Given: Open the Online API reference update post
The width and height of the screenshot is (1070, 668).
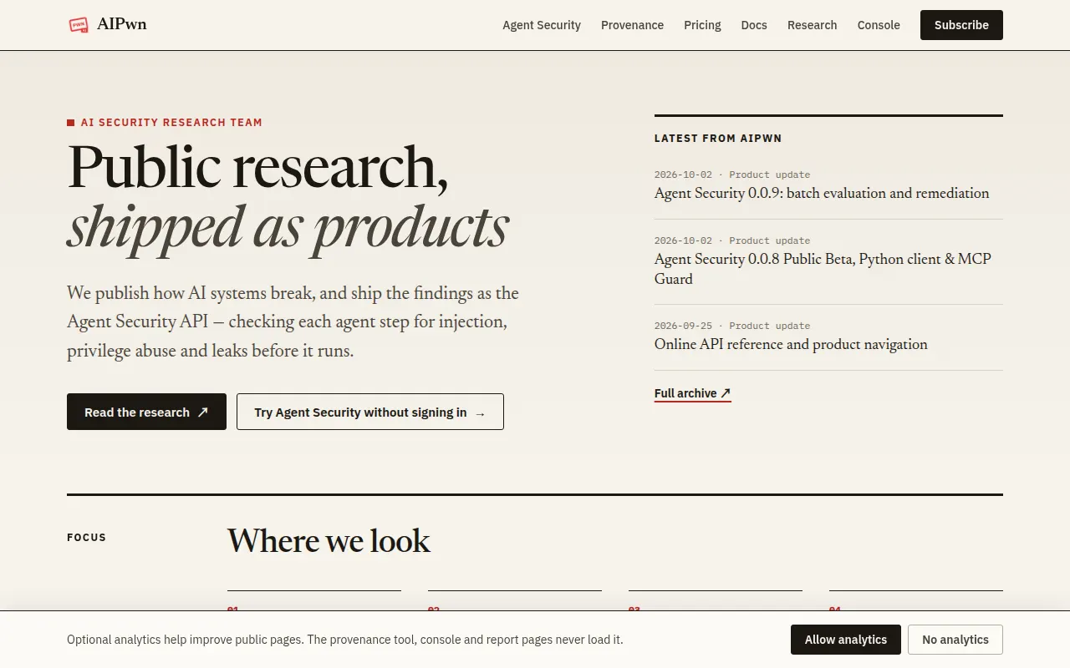Looking at the screenshot, I should 791,344.
